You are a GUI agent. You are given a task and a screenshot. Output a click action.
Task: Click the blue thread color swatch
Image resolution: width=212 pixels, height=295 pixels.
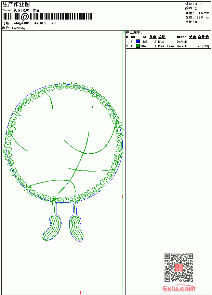(x=138, y=41)
